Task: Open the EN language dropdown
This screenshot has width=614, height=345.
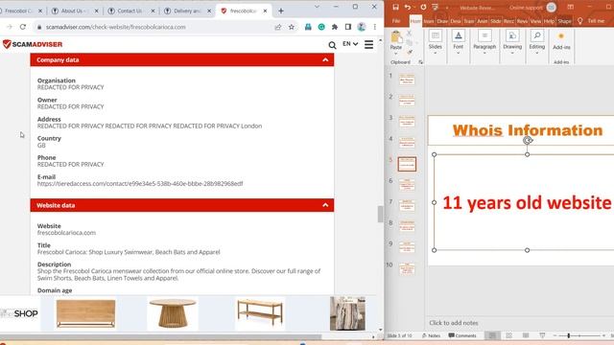Action: coord(350,44)
